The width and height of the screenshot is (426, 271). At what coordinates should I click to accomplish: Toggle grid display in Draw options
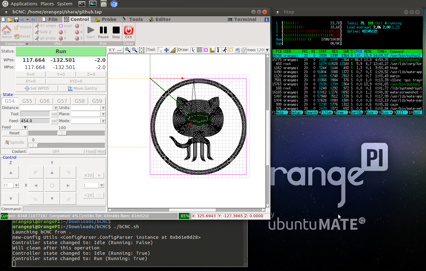[199, 50]
